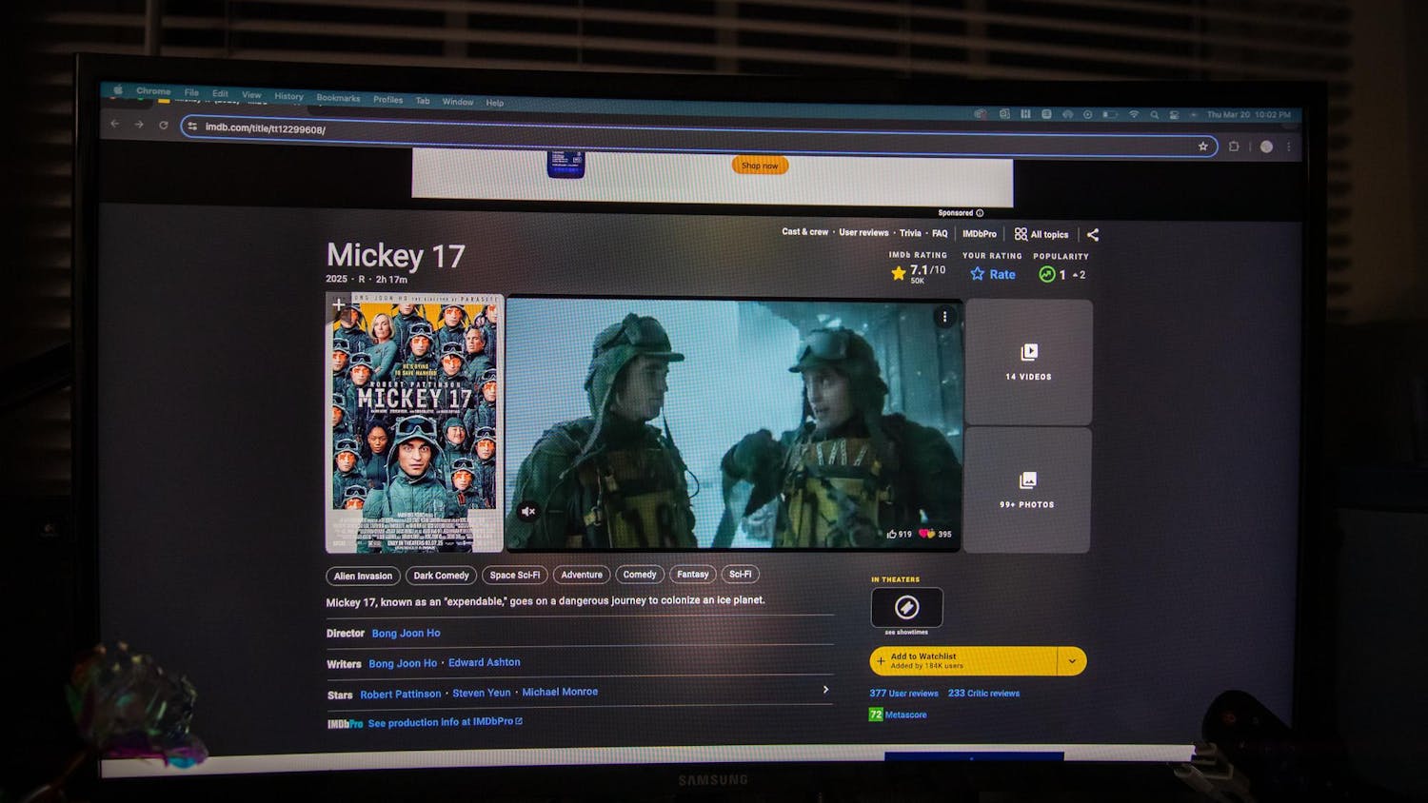The width and height of the screenshot is (1428, 803).
Task: Unmute the Mickey 17 trailer
Action: point(530,512)
